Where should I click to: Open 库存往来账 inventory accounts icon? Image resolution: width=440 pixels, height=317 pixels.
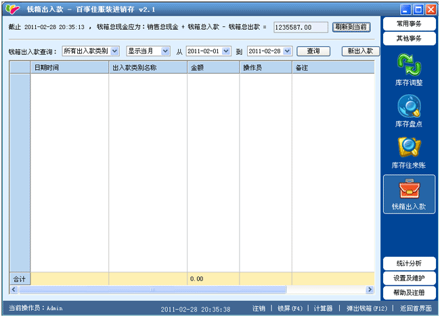408,150
